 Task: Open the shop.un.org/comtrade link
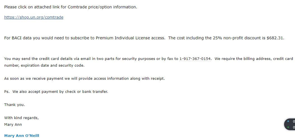click(34, 17)
